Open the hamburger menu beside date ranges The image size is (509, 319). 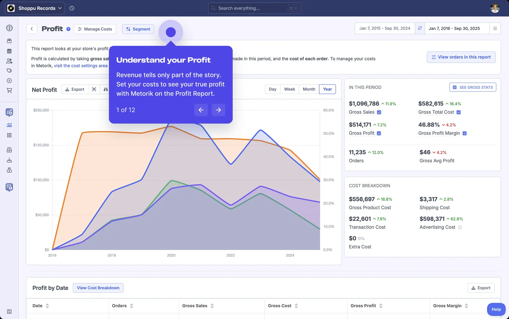(x=495, y=28)
